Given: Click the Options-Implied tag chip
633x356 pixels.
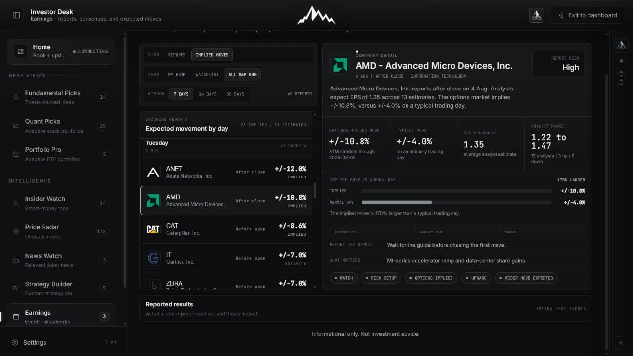Looking at the screenshot, I should pyautogui.click(x=431, y=278).
